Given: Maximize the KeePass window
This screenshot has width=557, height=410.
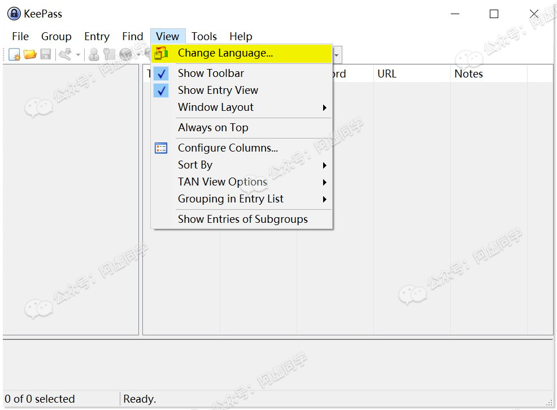Looking at the screenshot, I should (x=494, y=14).
